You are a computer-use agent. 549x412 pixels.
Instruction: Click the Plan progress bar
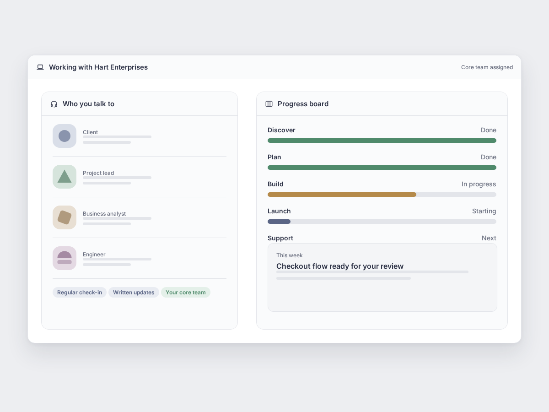click(382, 168)
